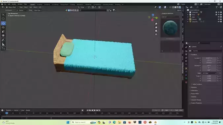This screenshot has width=223, height=125.
Task: Toggle camera view with camera gizmo icon
Action: tap(156, 31)
